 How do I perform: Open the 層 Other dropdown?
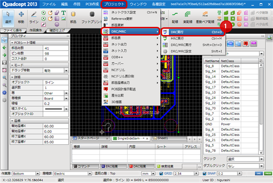tap(66, 93)
